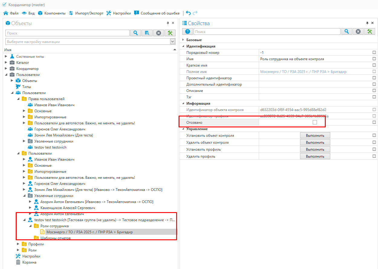The image size is (378, 269).
Task: Open the navigation settings dropdown
Action: (173, 41)
